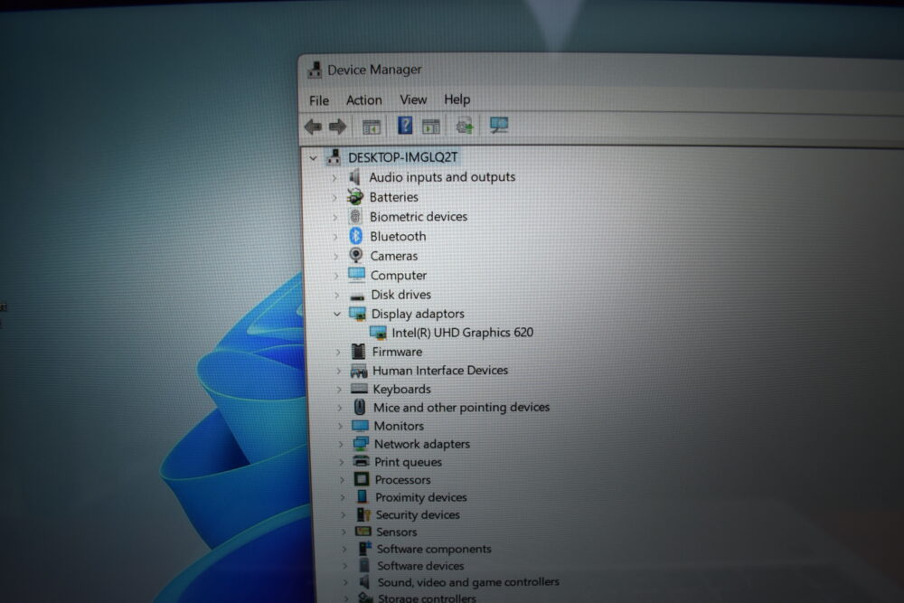Click the Bluetooth logo icon
Image resolution: width=904 pixels, height=603 pixels.
click(x=356, y=236)
